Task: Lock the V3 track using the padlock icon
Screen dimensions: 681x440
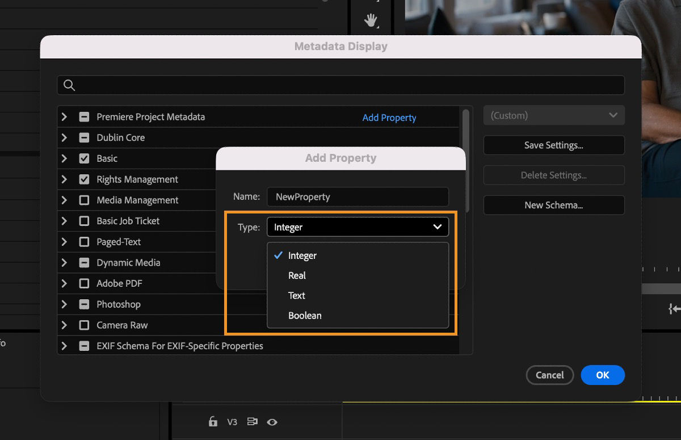Action: coord(213,422)
